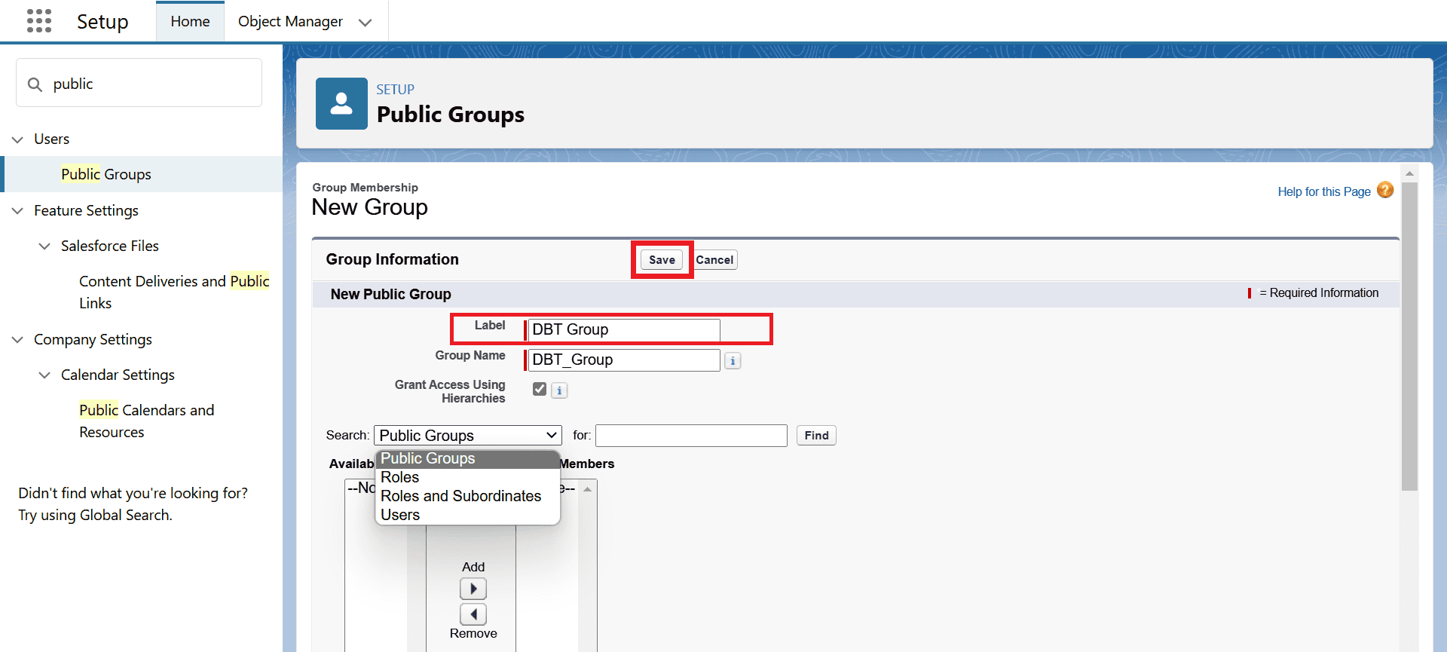Choose Roles in the dropdown list
The image size is (1447, 652).
(467, 477)
